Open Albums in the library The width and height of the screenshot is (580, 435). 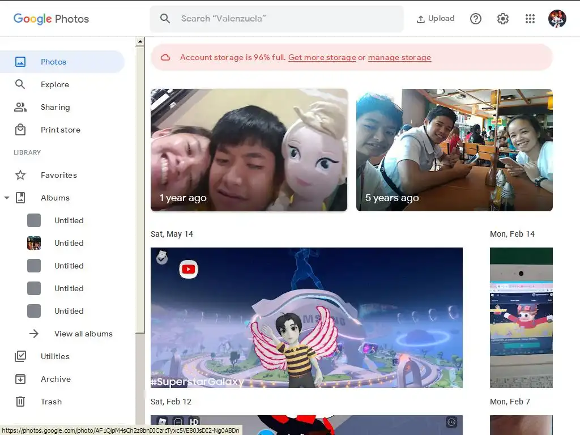(x=62, y=198)
